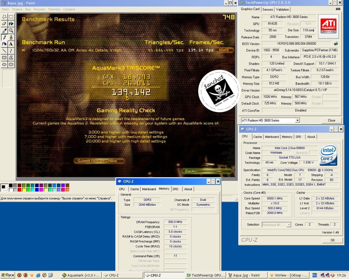Screen dimensions: 349x279
Task: Open Firefox from the quick launch bar
Action: tap(25, 275)
